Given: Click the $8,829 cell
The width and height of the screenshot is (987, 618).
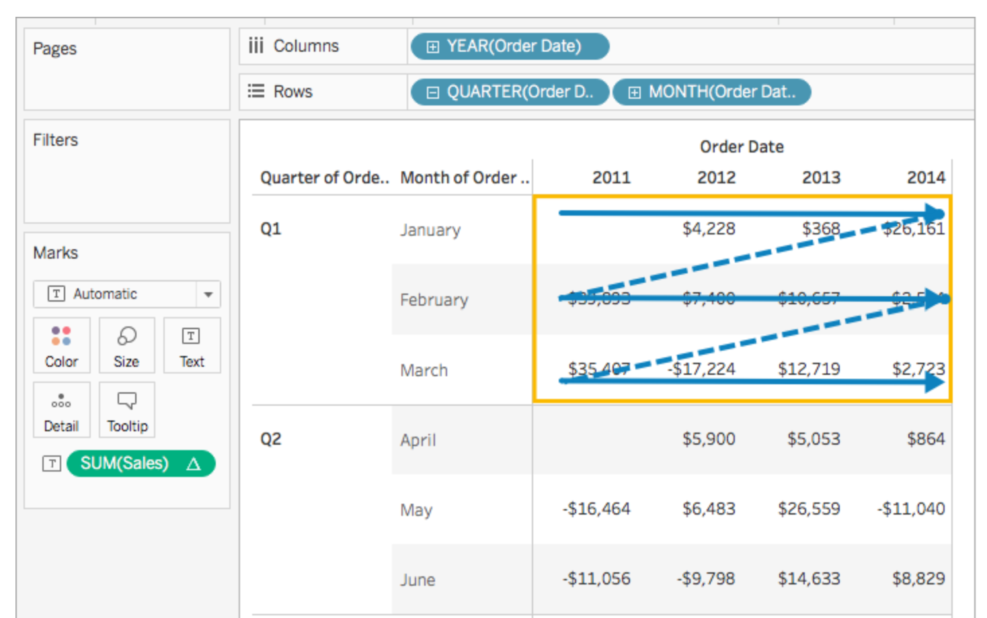Looking at the screenshot, I should 918,578.
